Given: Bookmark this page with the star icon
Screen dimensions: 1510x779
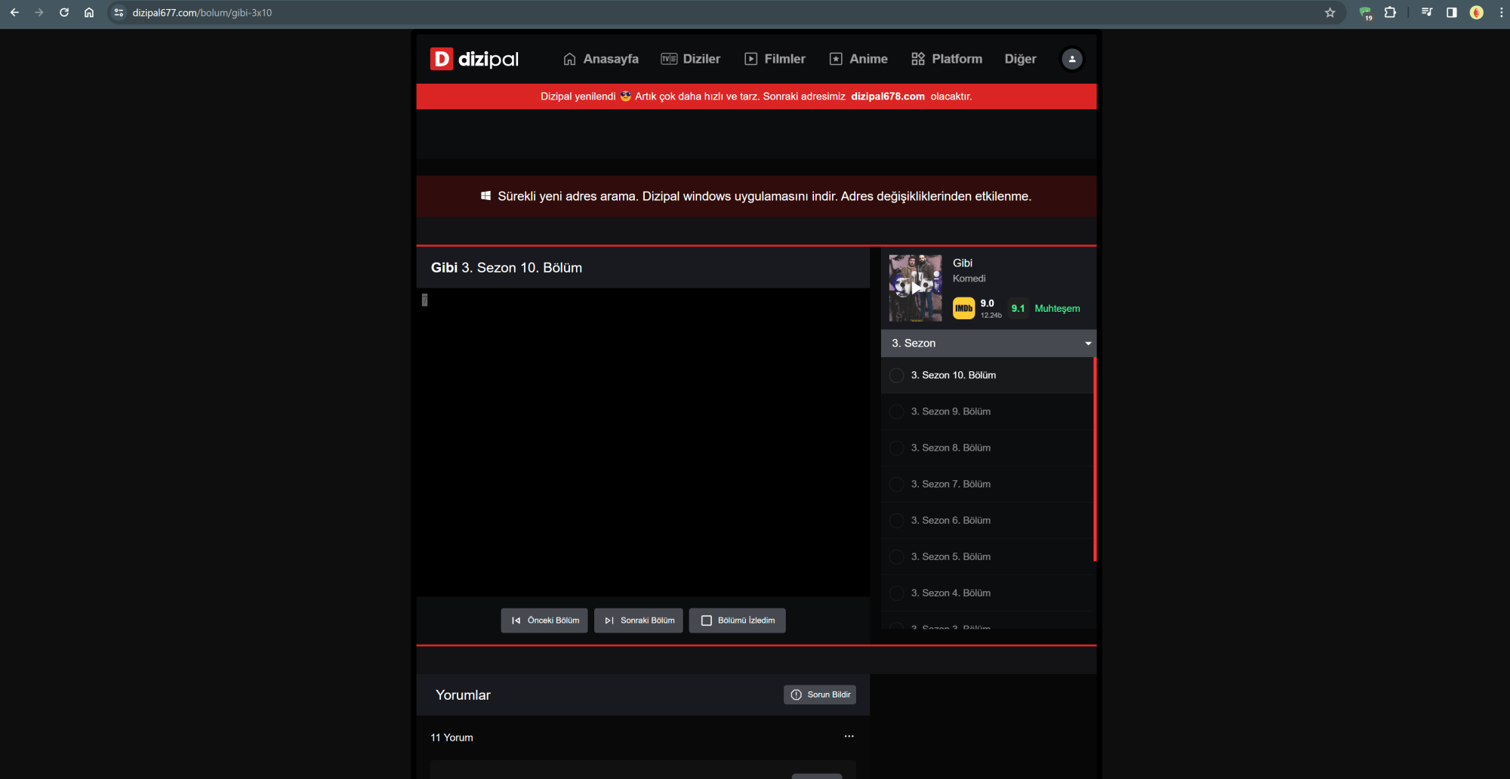Looking at the screenshot, I should pyautogui.click(x=1330, y=13).
